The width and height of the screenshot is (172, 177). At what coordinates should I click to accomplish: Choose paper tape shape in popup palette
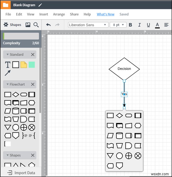pyautogui.click(x=110, y=146)
